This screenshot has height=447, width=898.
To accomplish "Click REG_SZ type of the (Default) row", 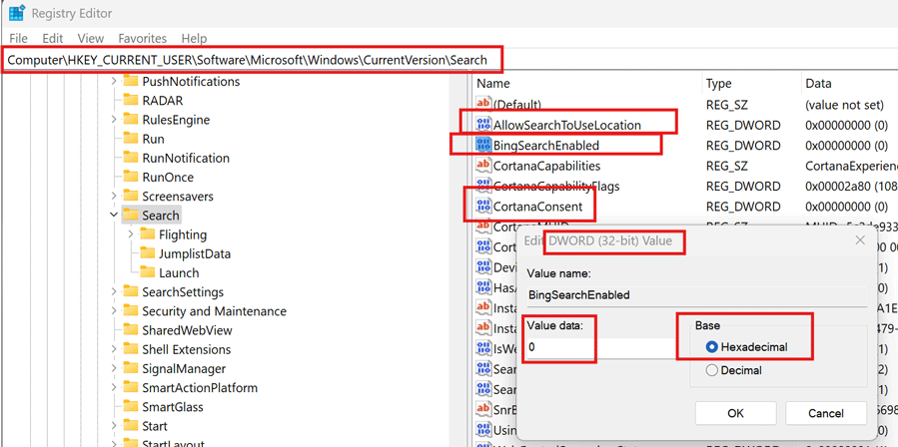I will point(726,104).
